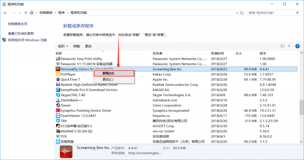The image size is (304, 160).
Task: Click the 程序 breadcrumb in address bar
Action: coord(61,13)
